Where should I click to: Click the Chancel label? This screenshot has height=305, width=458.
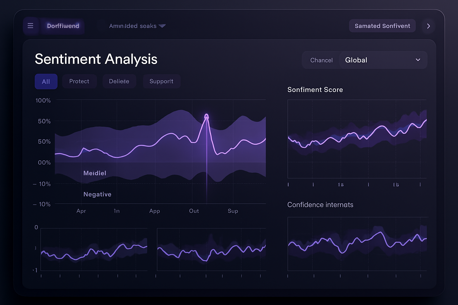tap(321, 60)
